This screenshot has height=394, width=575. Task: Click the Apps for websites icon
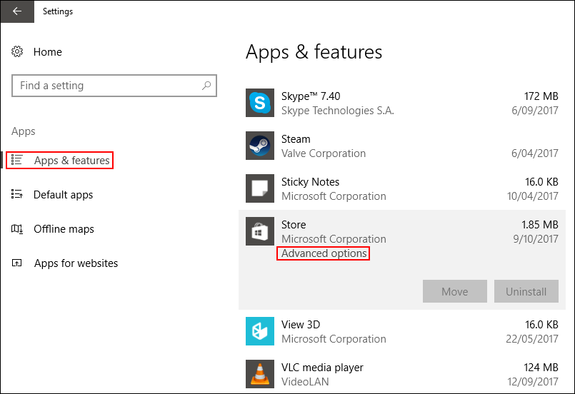17,263
